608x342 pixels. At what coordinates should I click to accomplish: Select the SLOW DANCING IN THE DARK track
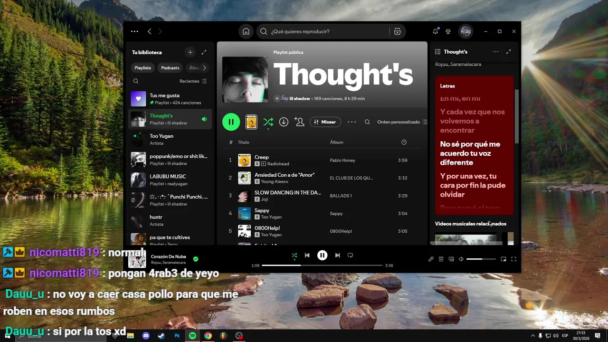(x=322, y=196)
